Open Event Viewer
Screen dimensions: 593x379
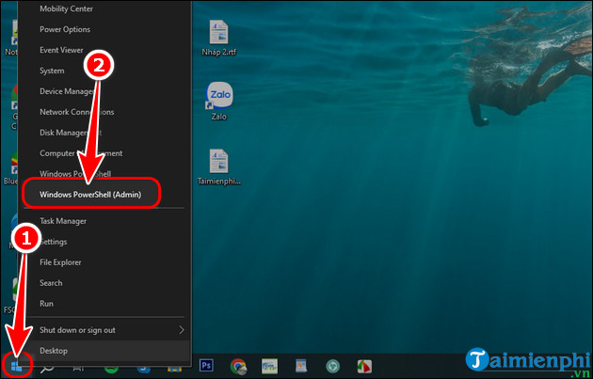[x=104, y=50]
